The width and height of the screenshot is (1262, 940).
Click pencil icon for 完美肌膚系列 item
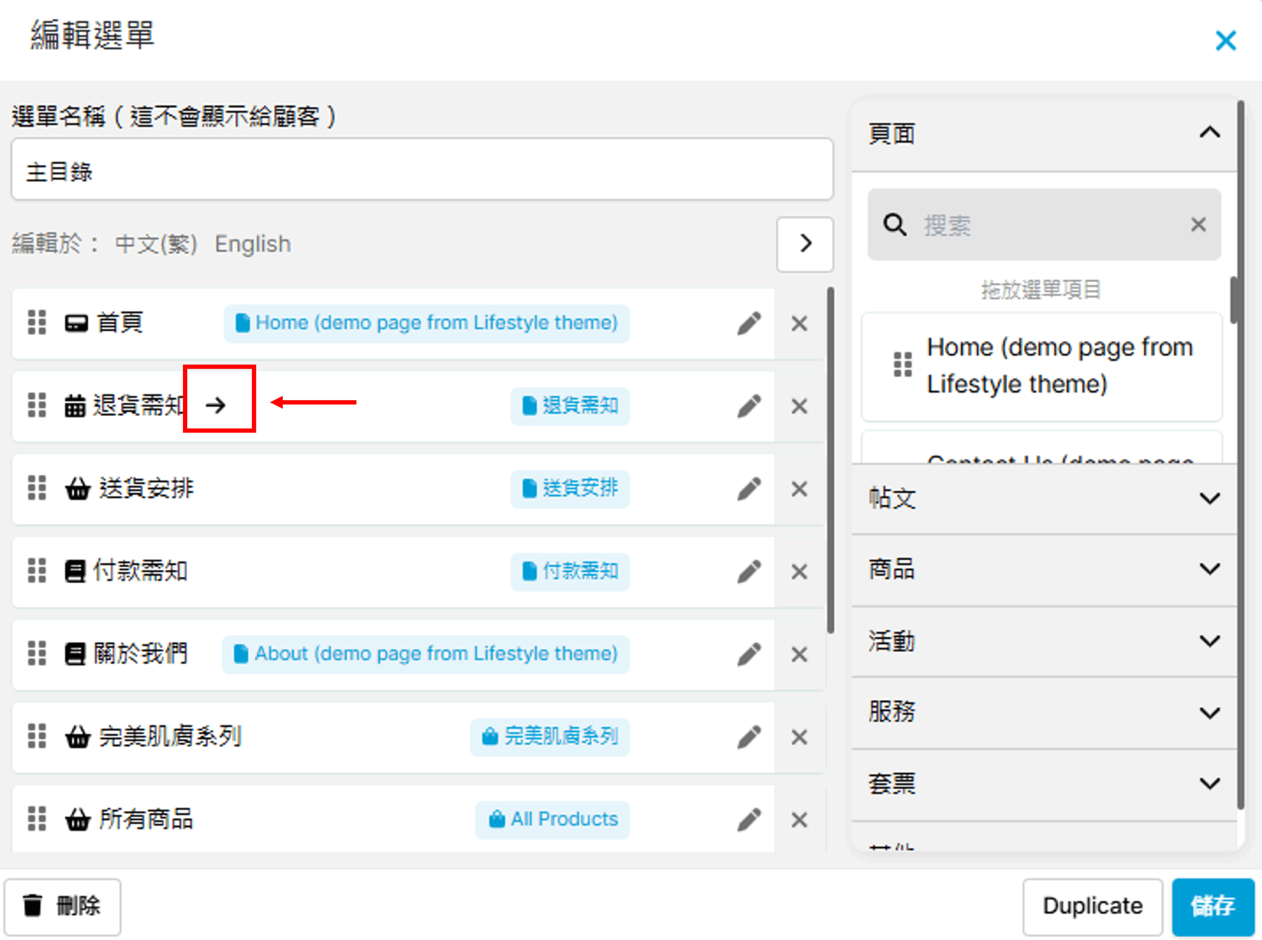click(749, 736)
